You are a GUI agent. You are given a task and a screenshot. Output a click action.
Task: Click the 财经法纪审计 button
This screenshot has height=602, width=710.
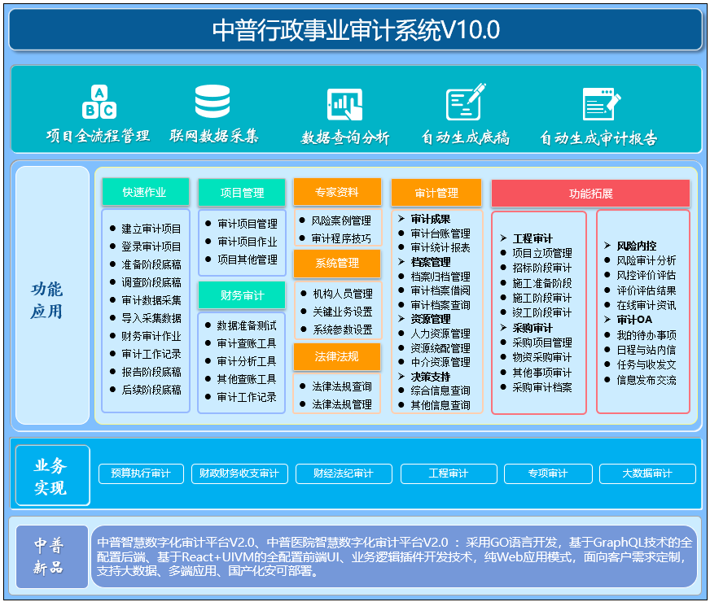(x=344, y=473)
